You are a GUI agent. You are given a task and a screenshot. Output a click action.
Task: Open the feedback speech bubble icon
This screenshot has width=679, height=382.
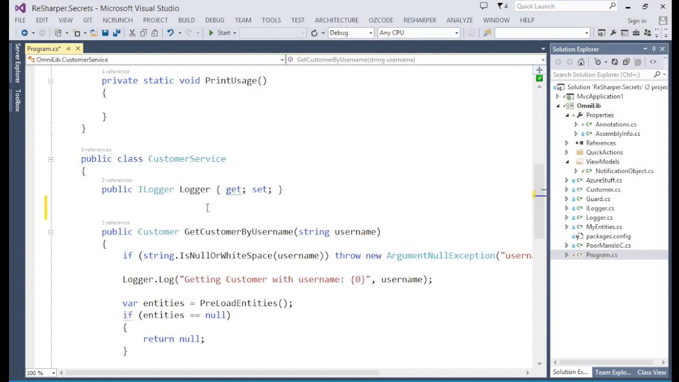[x=483, y=6]
